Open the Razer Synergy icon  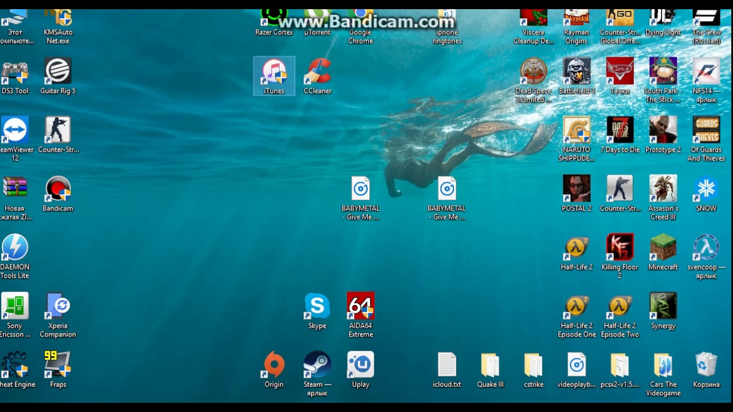coord(663,306)
